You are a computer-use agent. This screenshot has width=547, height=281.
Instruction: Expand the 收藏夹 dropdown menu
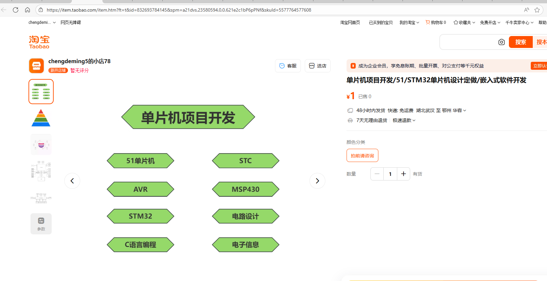pos(465,22)
